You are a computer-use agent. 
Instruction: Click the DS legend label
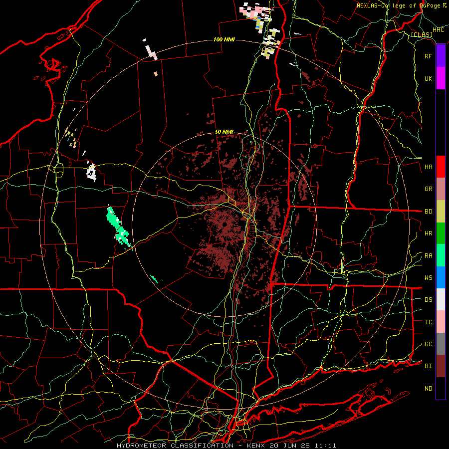click(x=428, y=300)
